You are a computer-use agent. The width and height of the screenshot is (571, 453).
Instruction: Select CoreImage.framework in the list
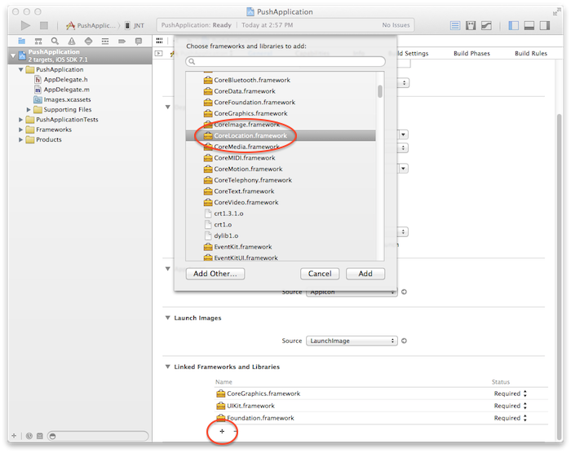click(x=281, y=125)
